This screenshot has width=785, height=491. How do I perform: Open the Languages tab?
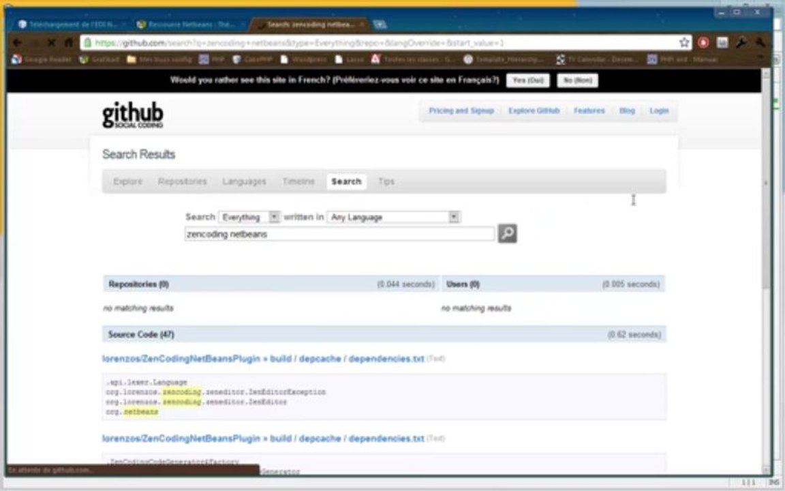pyautogui.click(x=245, y=181)
